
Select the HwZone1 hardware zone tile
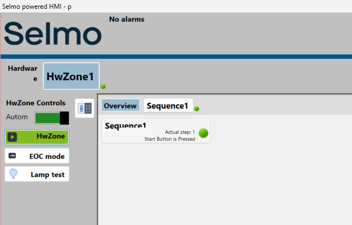[x=71, y=76]
